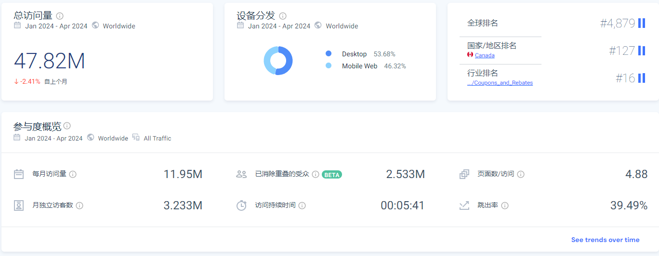The height and width of the screenshot is (256, 659).
Task: Click the 2.533M deduplicated audience value
Action: [x=406, y=174]
